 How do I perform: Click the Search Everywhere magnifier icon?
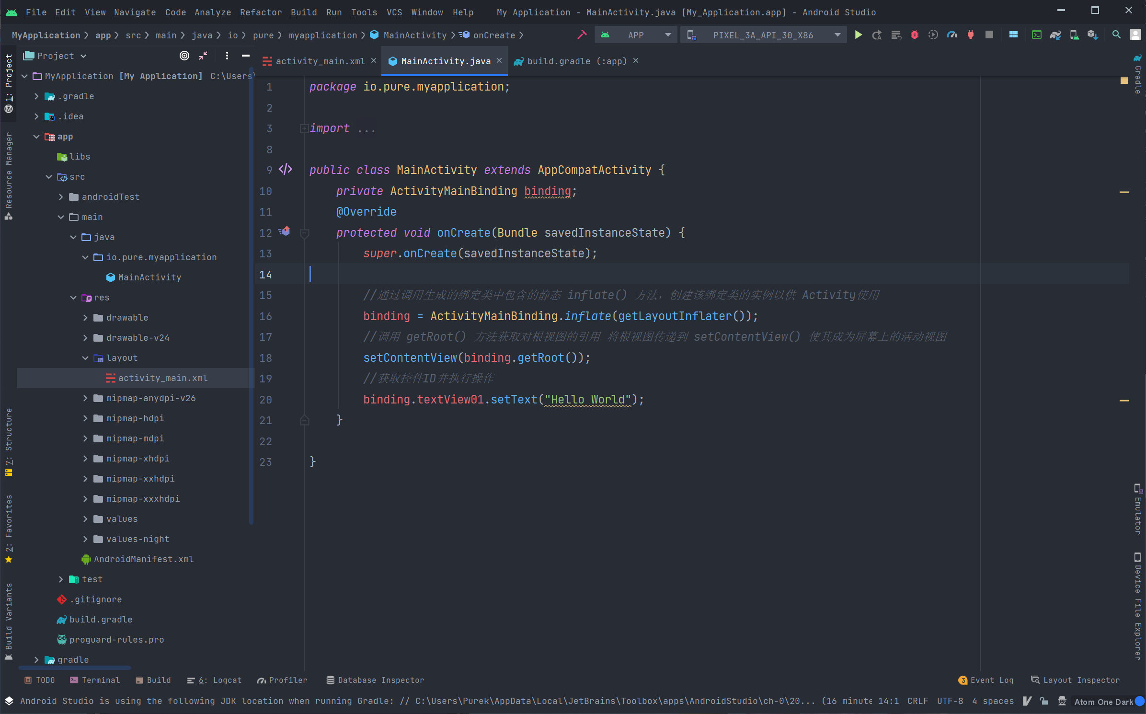[x=1116, y=35]
